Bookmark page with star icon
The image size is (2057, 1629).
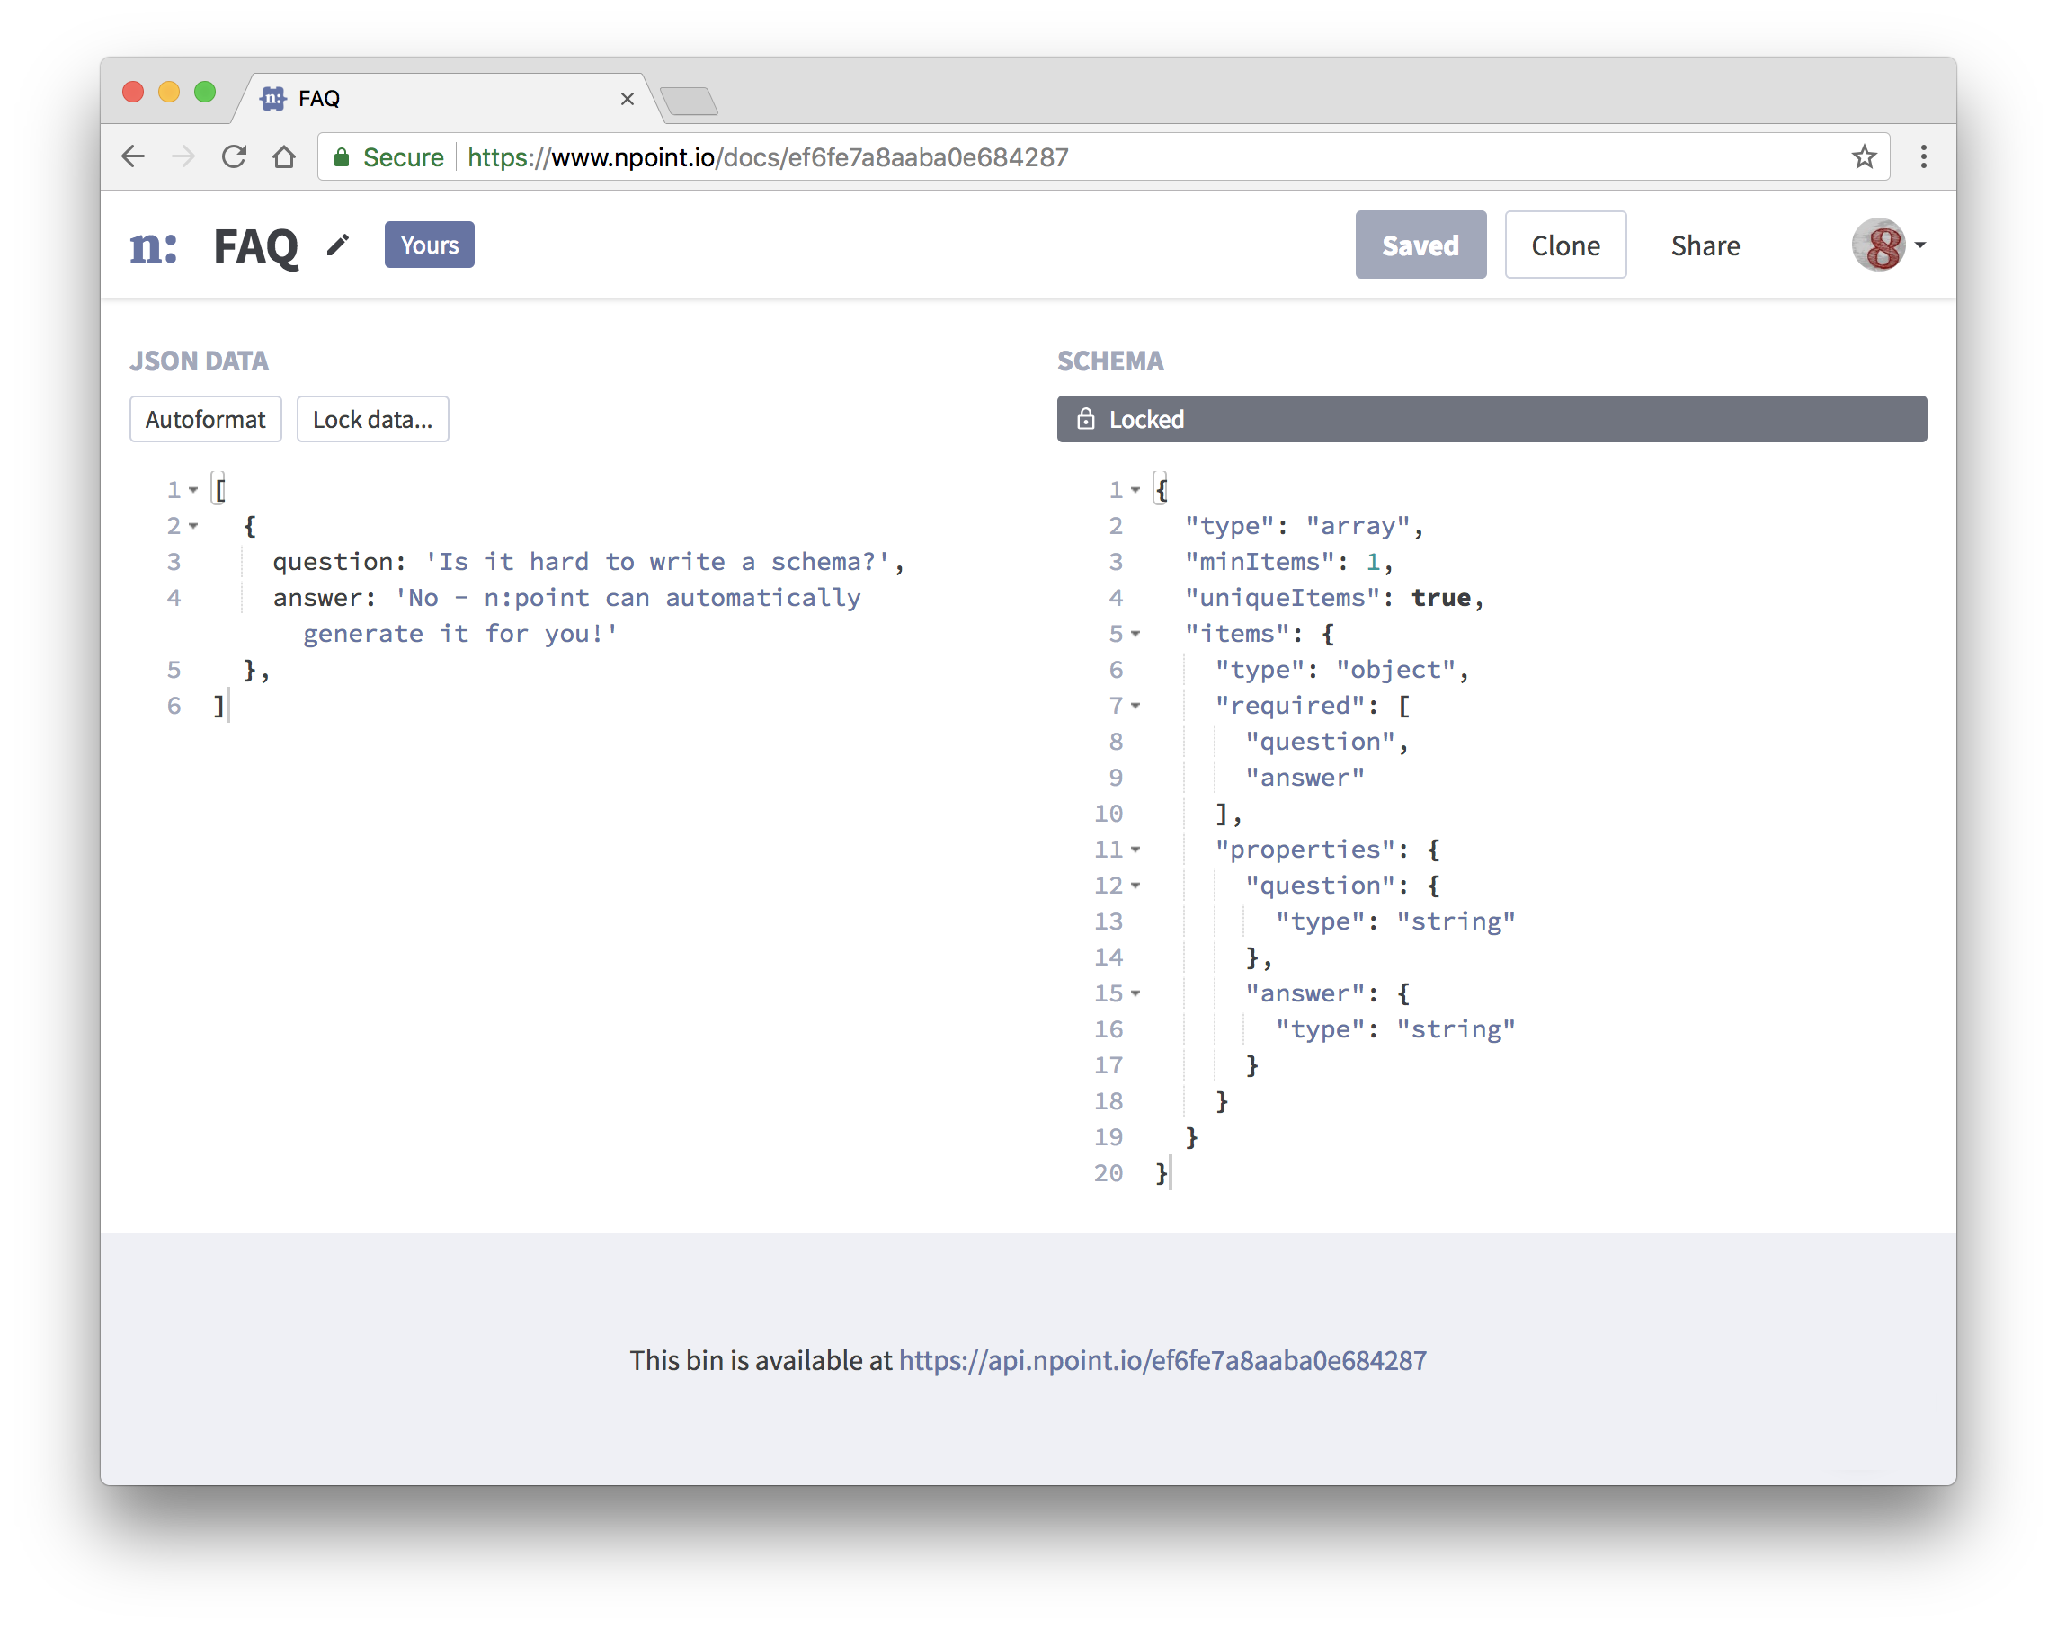coord(1864,156)
